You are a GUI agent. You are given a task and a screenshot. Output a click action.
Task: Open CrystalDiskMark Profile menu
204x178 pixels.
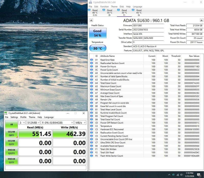coord(23,117)
